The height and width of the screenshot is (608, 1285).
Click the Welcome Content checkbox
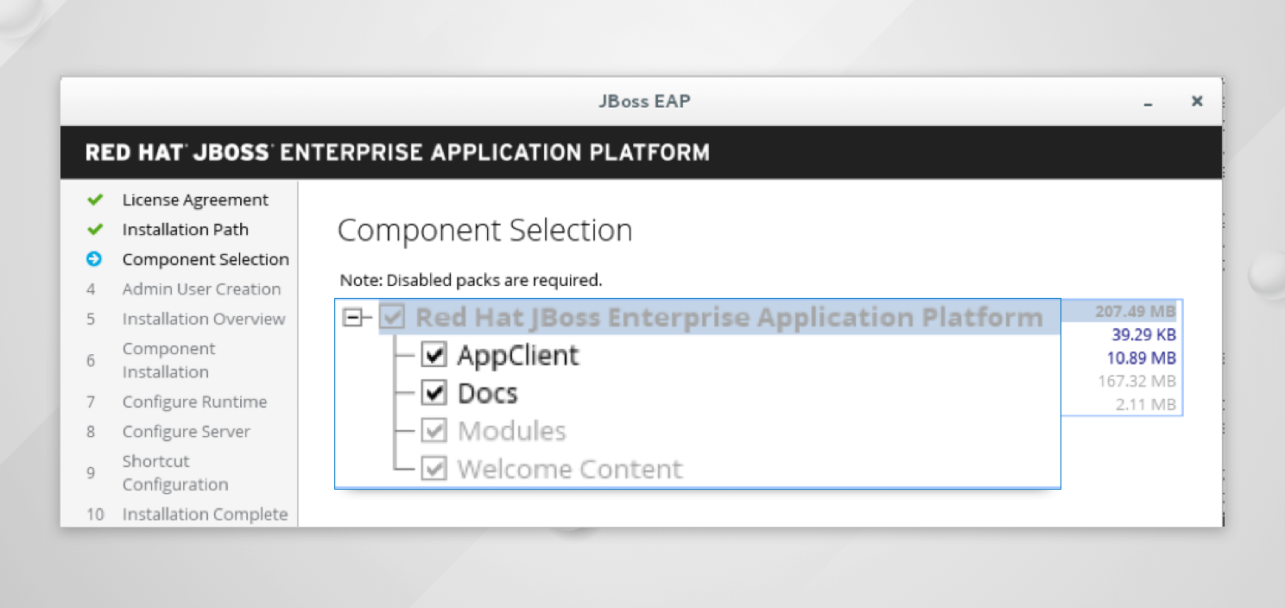[434, 469]
